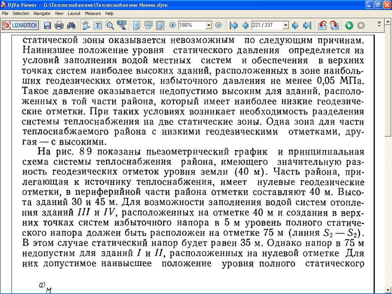The width and height of the screenshot is (392, 294).
Task: Zoom in with the plus circle
Action: pos(172,25)
